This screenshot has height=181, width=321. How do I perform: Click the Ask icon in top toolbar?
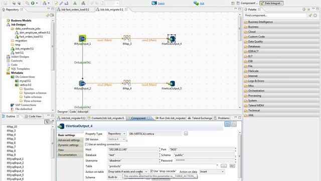point(196,3)
